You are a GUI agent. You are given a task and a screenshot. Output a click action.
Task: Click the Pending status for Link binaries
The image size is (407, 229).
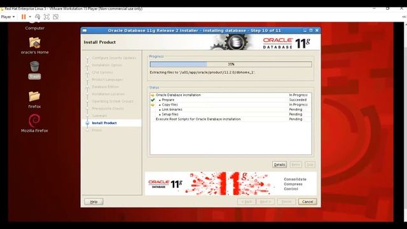pyautogui.click(x=296, y=109)
